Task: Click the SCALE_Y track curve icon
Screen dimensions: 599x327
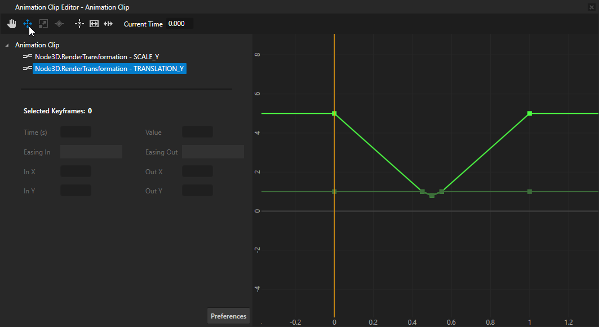Action: (x=27, y=57)
